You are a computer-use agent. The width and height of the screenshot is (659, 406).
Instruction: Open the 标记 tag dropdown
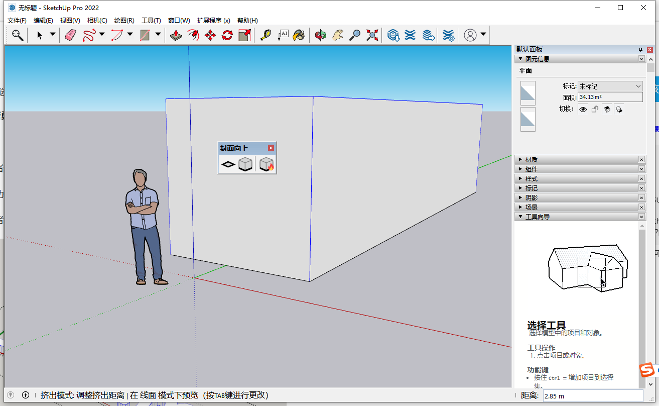[610, 86]
